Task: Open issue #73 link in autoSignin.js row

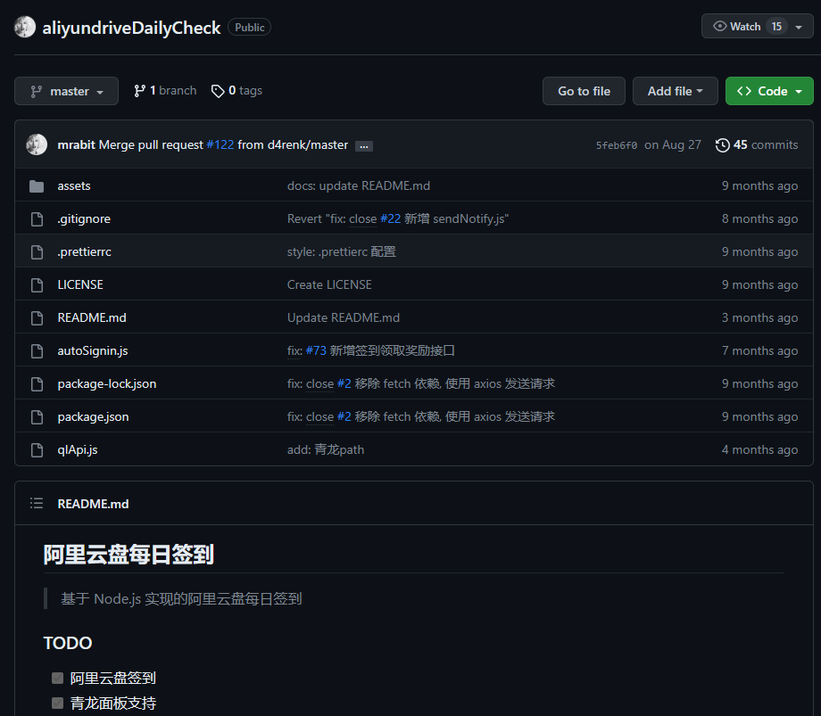Action: click(316, 350)
